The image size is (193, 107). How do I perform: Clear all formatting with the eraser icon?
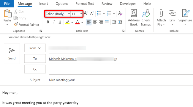(120, 13)
